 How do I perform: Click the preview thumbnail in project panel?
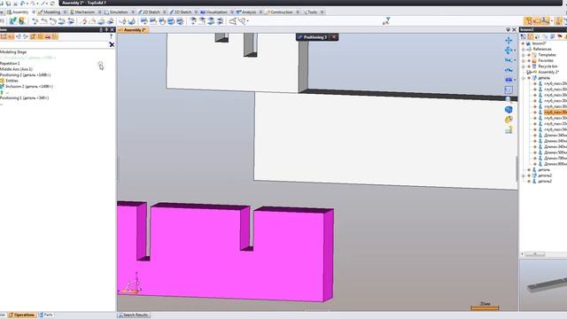tap(543, 285)
